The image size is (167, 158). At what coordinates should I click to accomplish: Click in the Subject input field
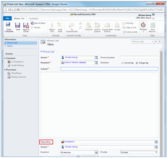click(x=109, y=69)
